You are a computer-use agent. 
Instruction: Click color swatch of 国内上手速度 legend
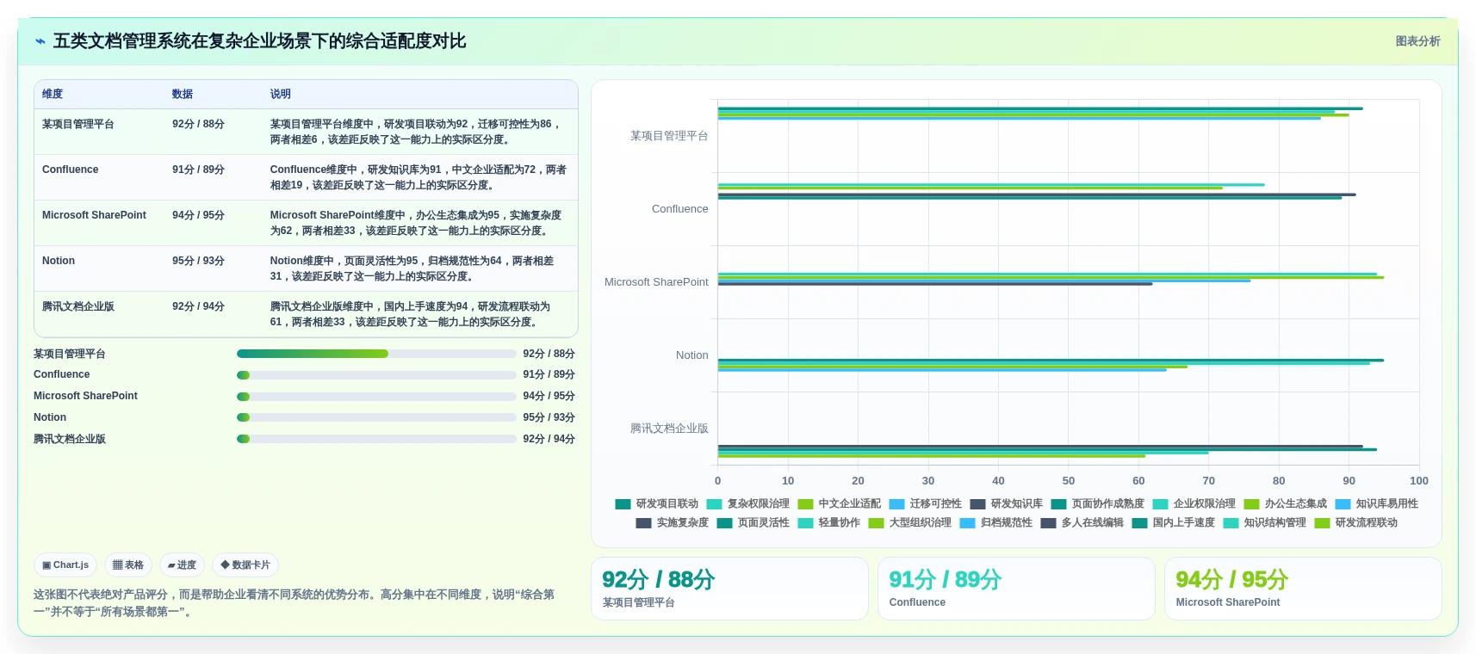[x=1139, y=523]
